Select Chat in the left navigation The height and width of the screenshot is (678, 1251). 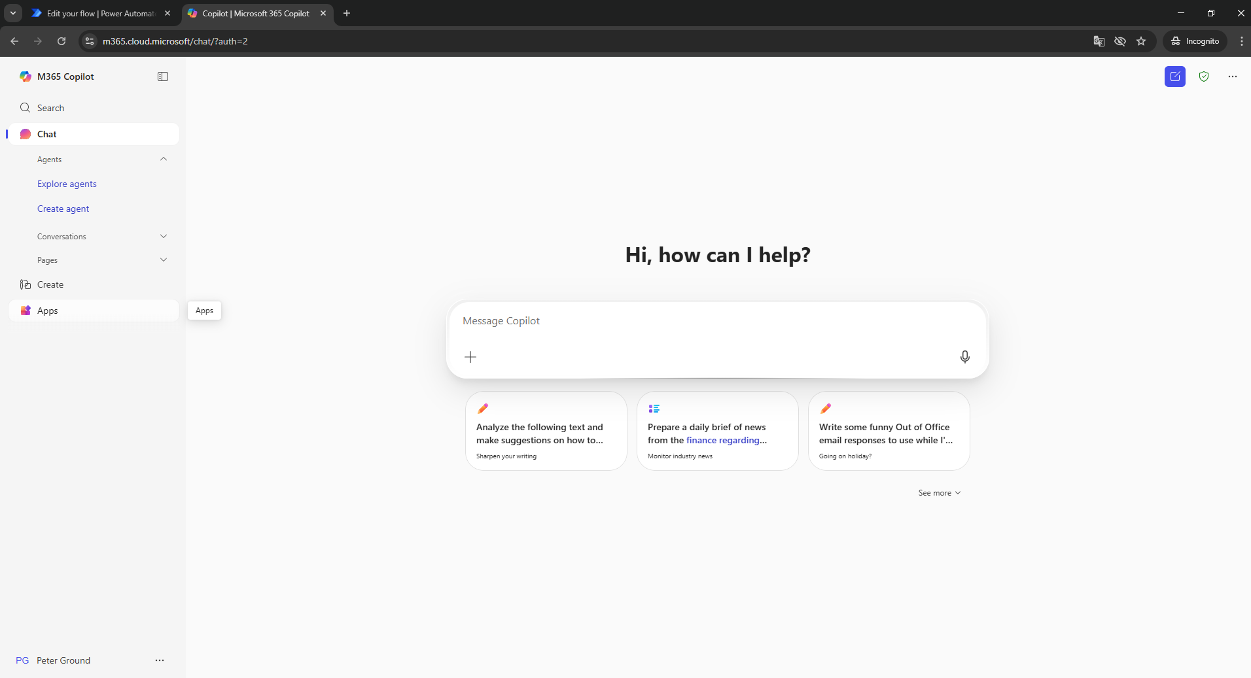(x=47, y=134)
